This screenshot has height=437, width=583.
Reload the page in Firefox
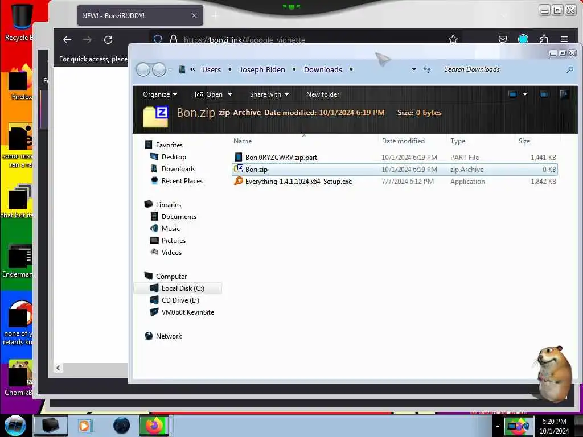108,40
